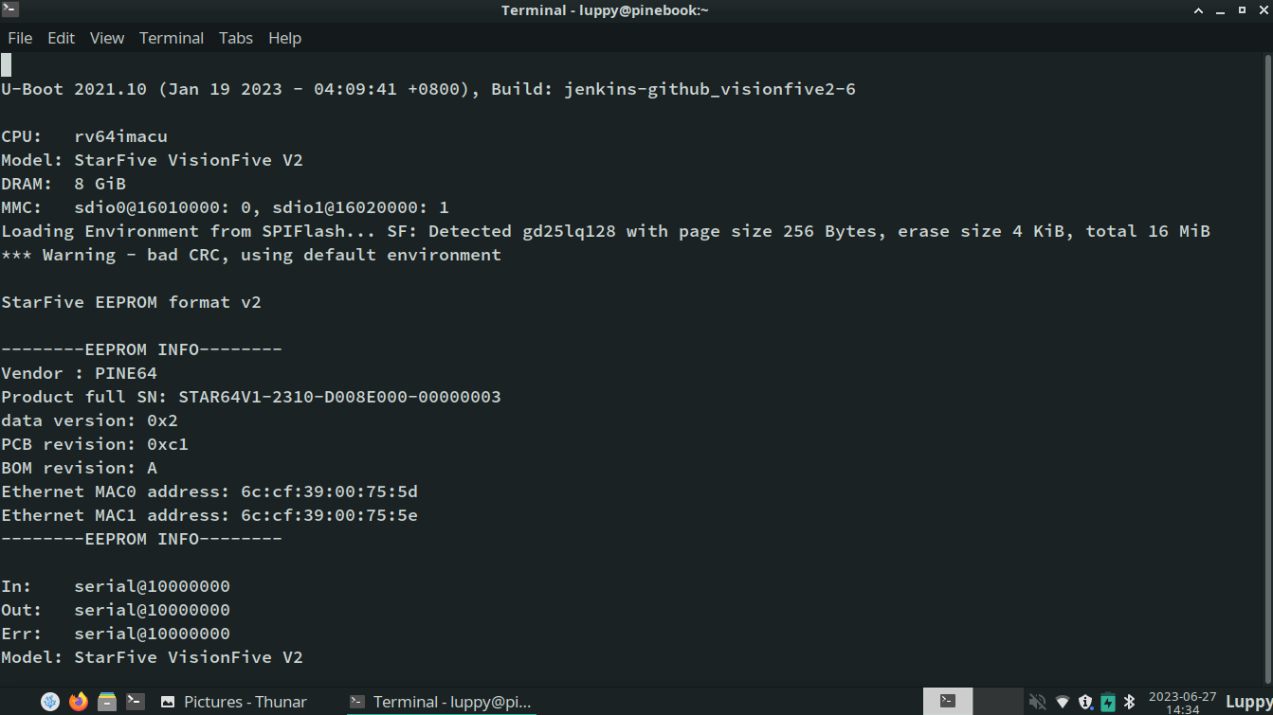Click the terminal window menu icon in title bar
Viewport: 1273px width, 715px height.
pyautogui.click(x=10, y=10)
